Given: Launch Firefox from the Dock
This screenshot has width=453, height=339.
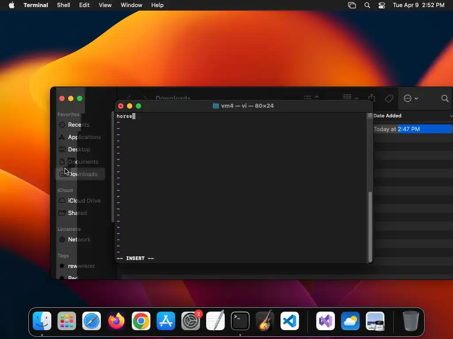Looking at the screenshot, I should point(116,321).
